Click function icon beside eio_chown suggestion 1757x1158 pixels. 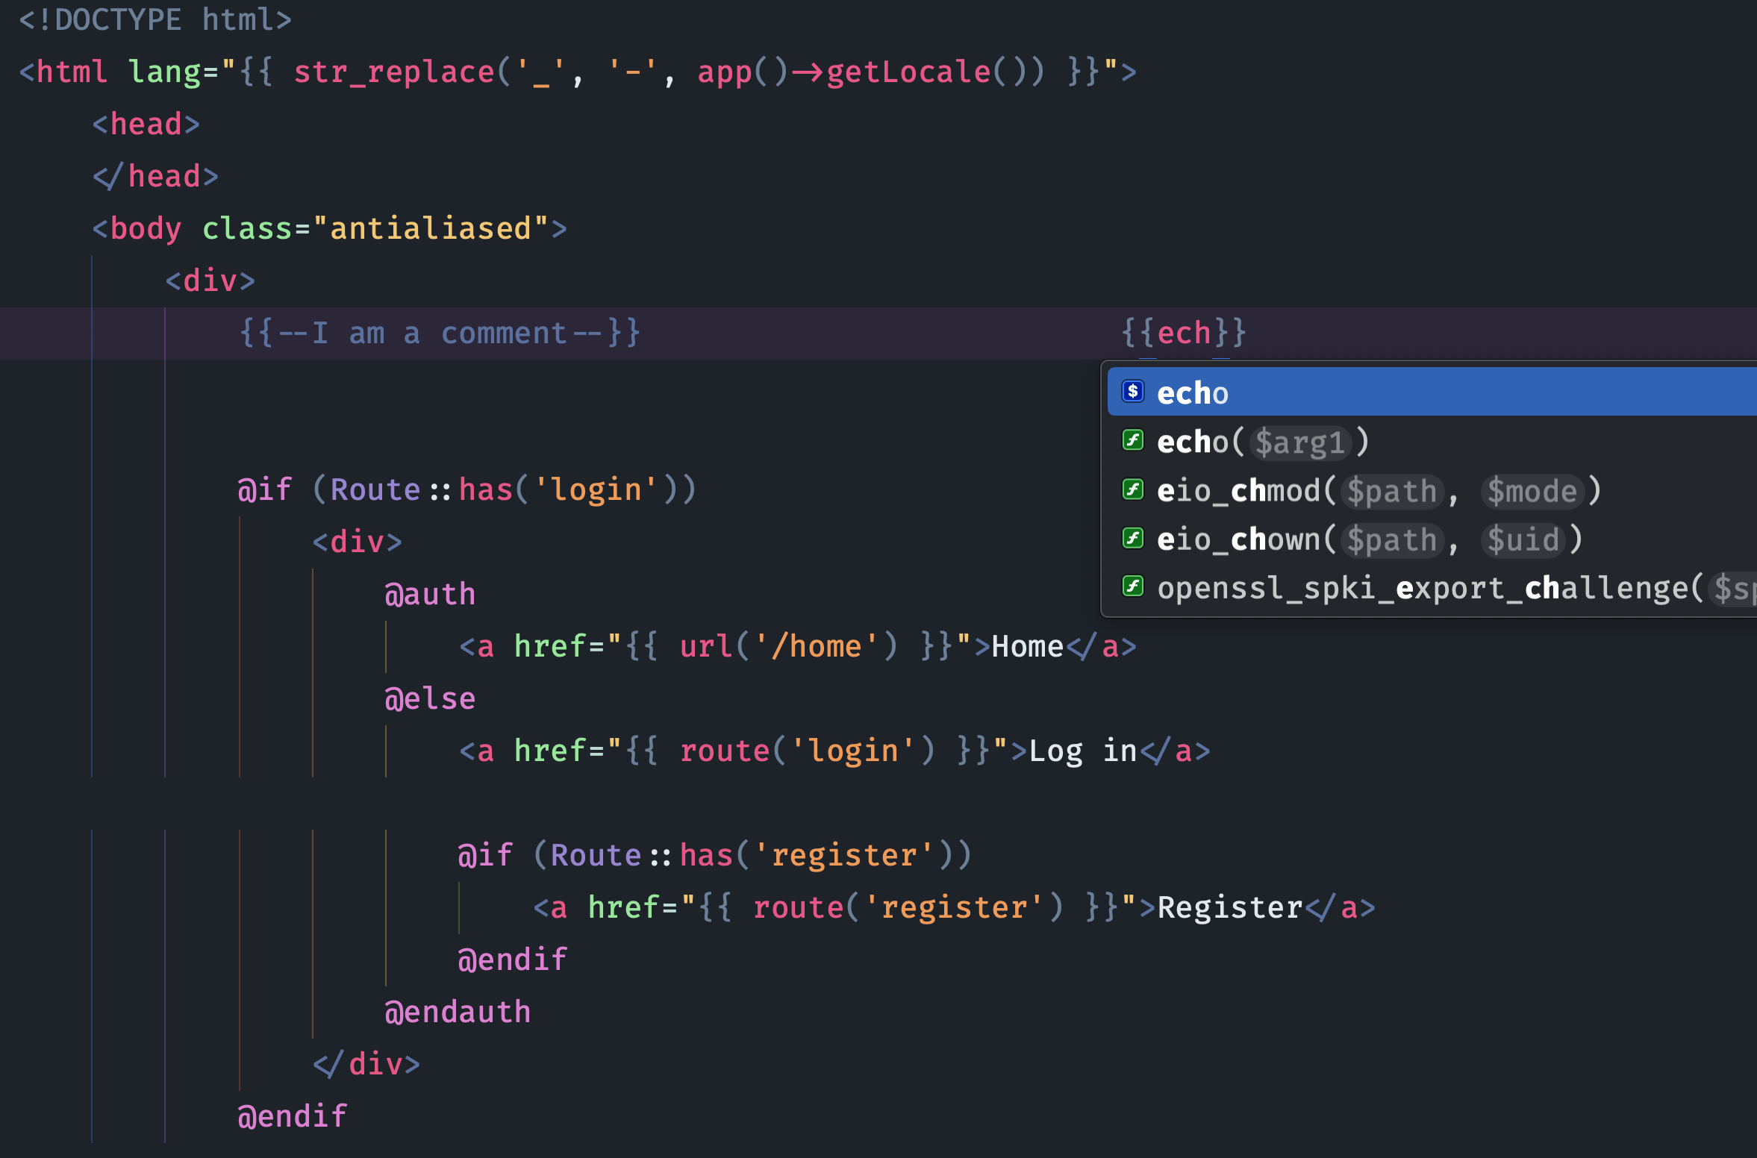1133,539
